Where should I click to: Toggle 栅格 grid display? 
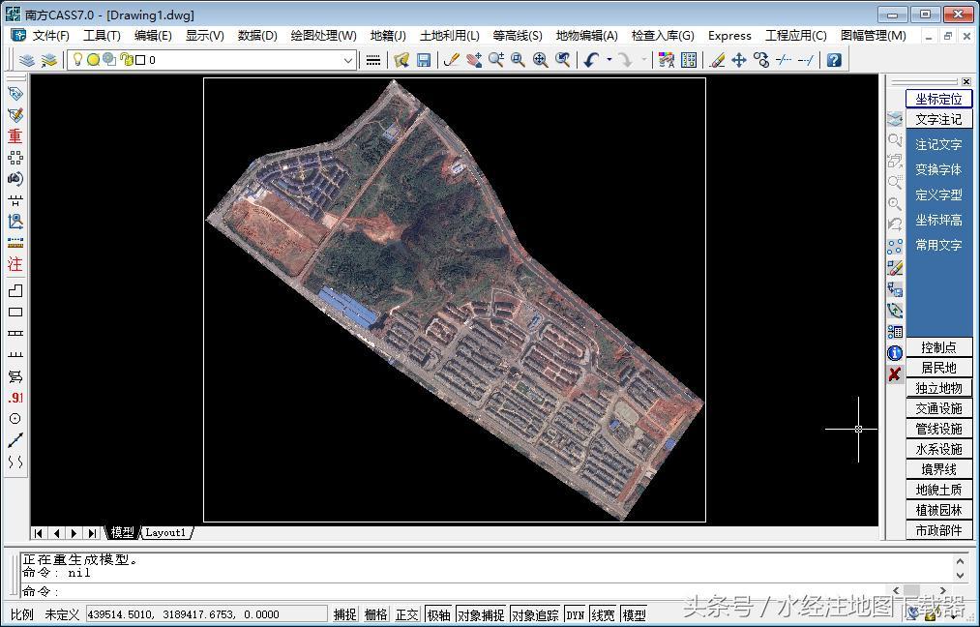(375, 615)
